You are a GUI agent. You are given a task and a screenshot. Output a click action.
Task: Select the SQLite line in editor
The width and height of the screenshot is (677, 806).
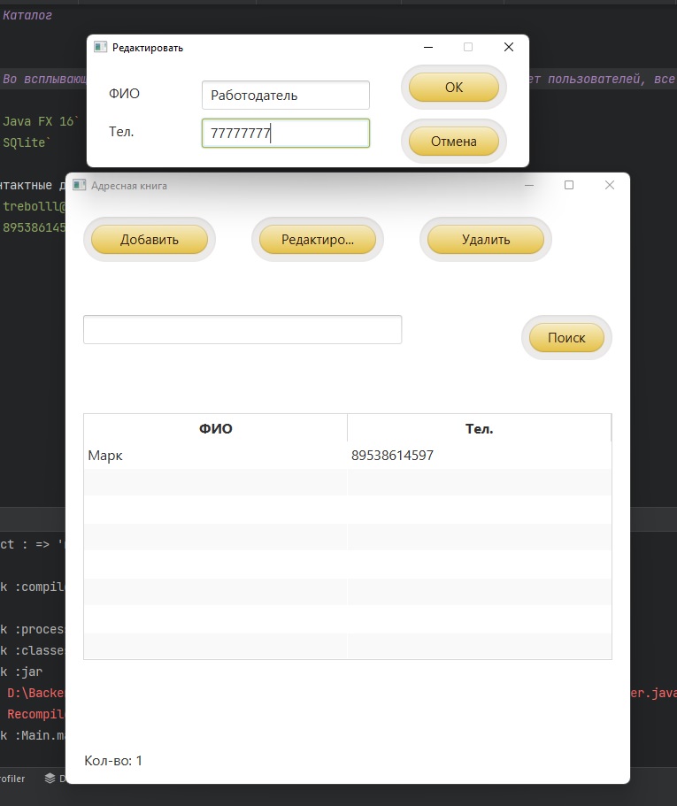pyautogui.click(x=27, y=142)
